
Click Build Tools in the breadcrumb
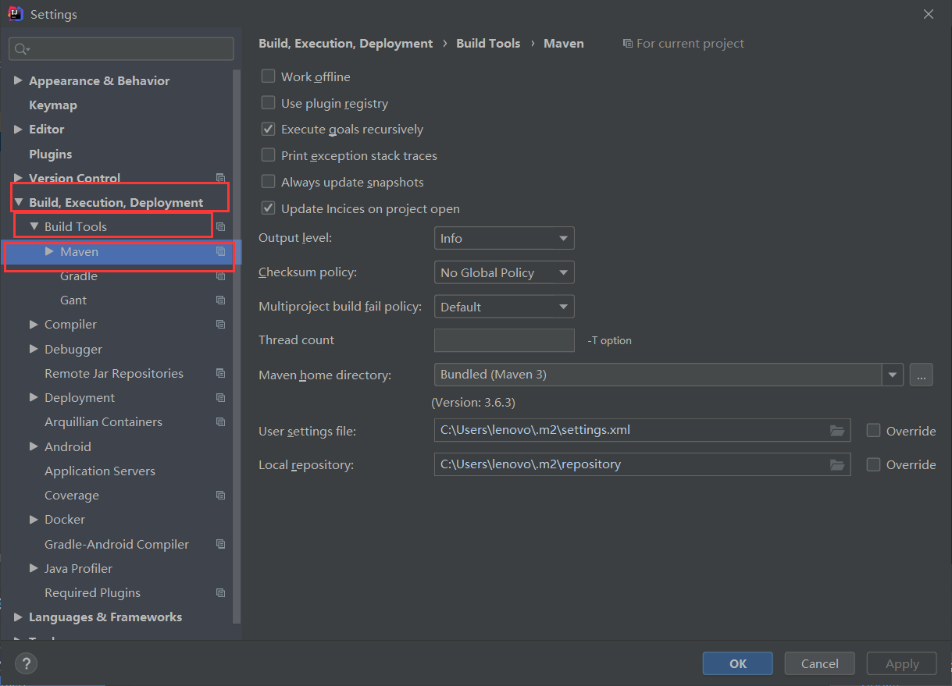tap(488, 44)
